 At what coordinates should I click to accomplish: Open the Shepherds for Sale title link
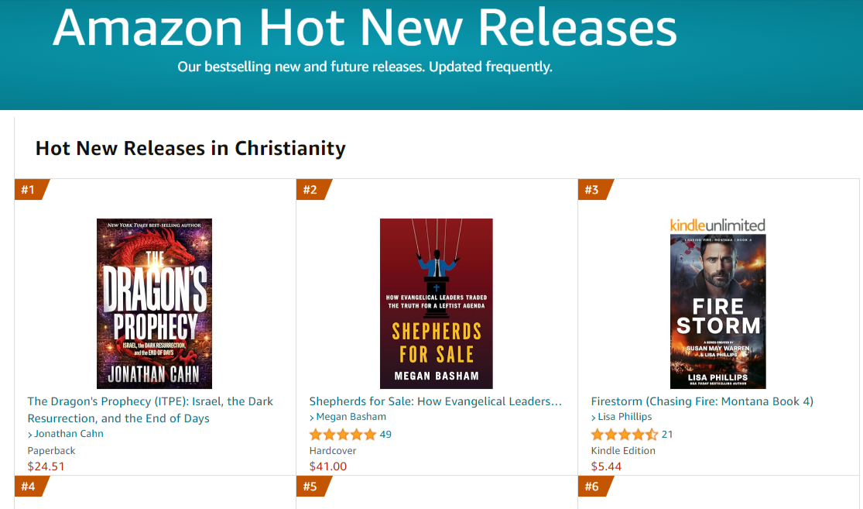433,401
